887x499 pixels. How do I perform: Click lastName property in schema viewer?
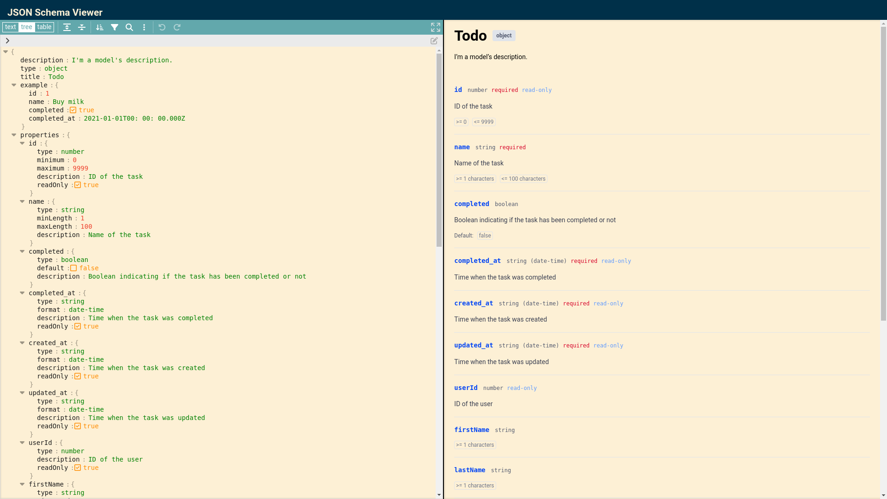point(469,470)
